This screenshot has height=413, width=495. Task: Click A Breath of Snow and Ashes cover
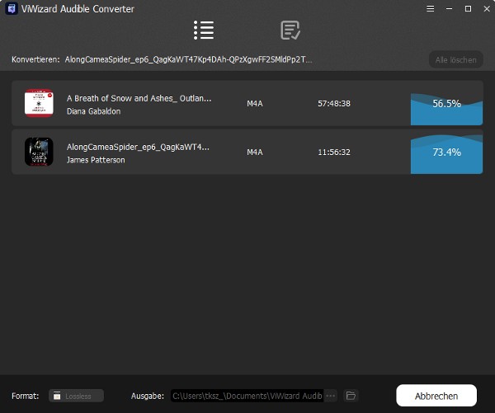click(x=39, y=103)
